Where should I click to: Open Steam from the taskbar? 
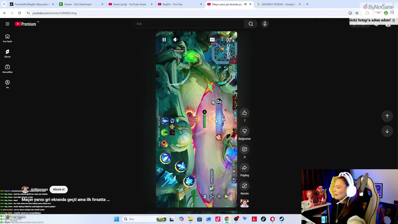pyautogui.click(x=282, y=219)
